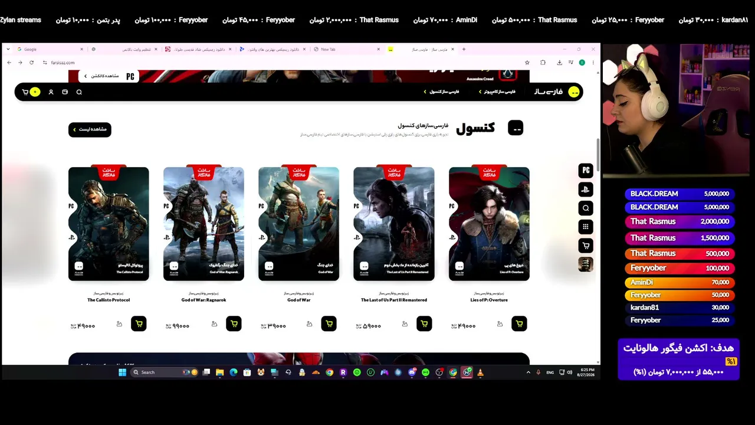755x425 pixels.
Task: Open the browser three-dot menu
Action: [x=593, y=63]
